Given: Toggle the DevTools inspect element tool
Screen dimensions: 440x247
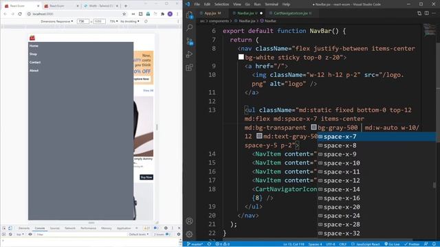Looking at the screenshot, I should pos(4,228).
